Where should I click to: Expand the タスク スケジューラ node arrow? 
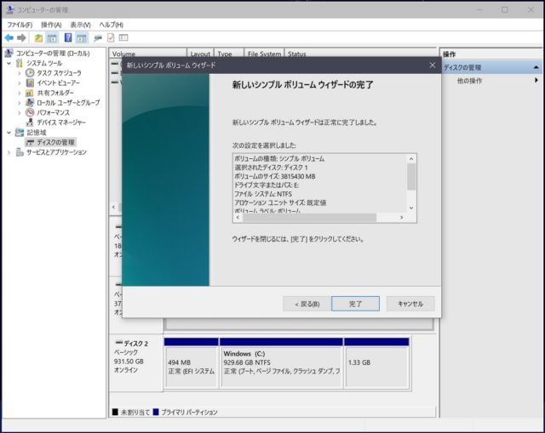[x=19, y=73]
